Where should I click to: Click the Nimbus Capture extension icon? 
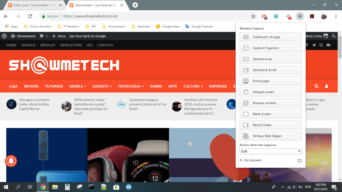[x=300, y=16]
